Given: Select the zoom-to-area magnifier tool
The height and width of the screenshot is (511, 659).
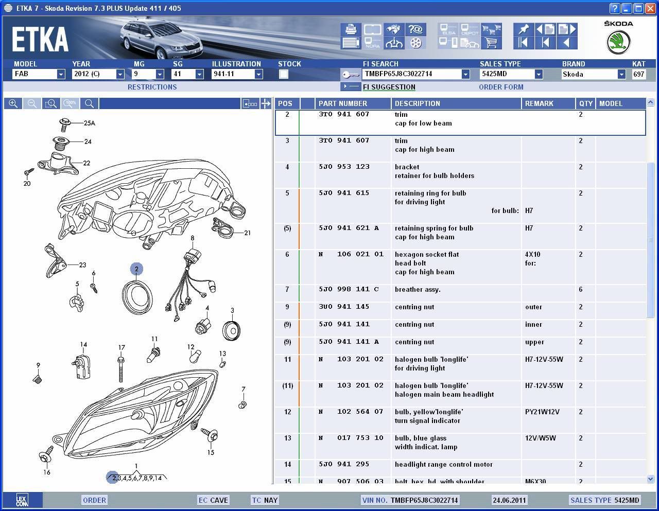Looking at the screenshot, I should coord(51,103).
